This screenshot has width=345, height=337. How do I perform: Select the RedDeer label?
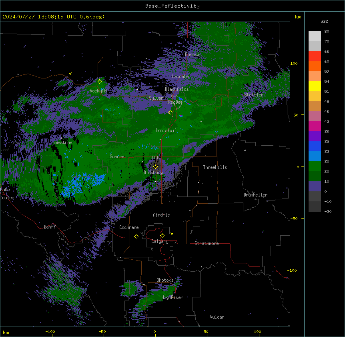pos(176,102)
